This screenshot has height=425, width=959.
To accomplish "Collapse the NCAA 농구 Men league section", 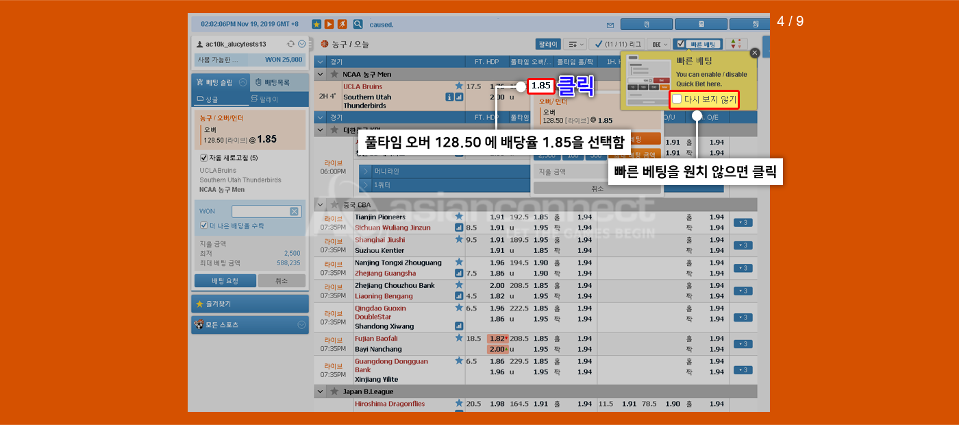I will pyautogui.click(x=321, y=74).
